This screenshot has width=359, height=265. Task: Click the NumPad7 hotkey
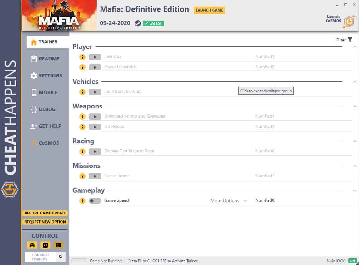point(265,176)
